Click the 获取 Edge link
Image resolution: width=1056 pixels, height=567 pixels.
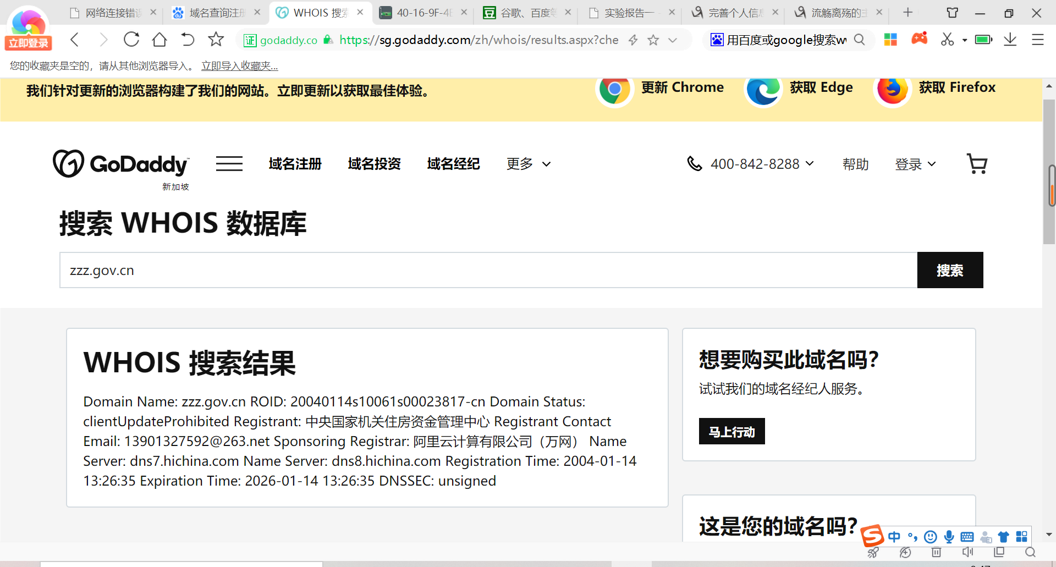pyautogui.click(x=799, y=89)
